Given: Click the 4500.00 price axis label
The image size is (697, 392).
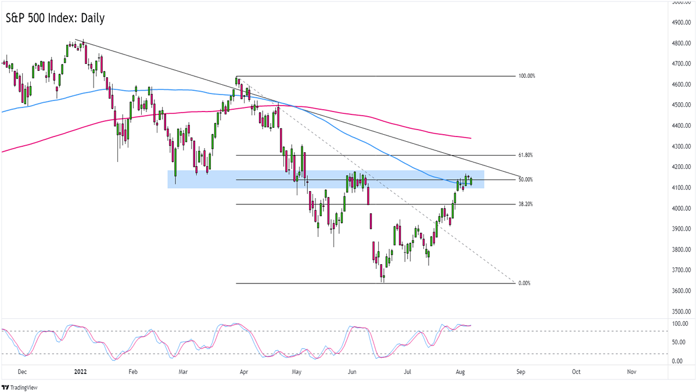Looking at the screenshot, I should coord(681,105).
